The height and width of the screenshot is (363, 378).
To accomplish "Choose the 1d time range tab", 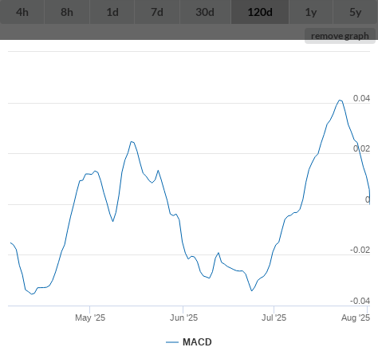I will (x=112, y=12).
